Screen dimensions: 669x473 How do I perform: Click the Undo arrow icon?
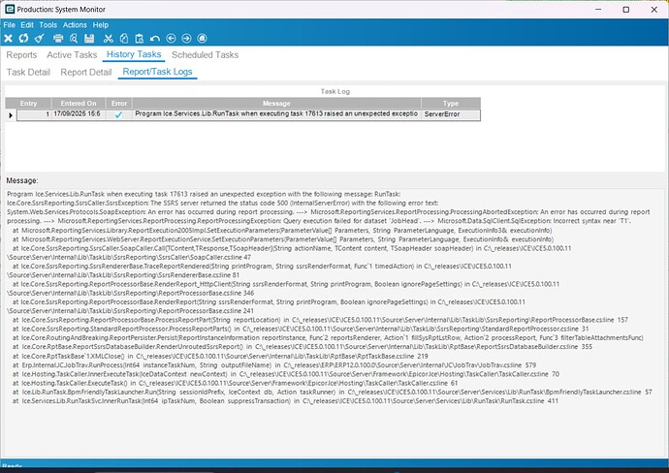(155, 39)
